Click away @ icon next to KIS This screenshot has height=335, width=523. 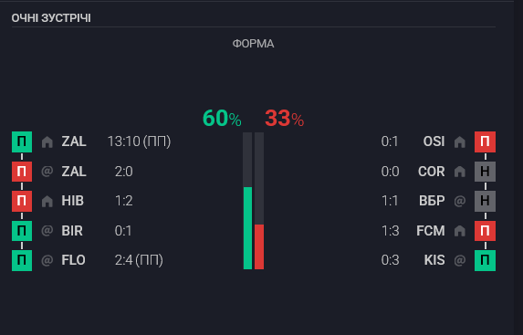point(460,260)
